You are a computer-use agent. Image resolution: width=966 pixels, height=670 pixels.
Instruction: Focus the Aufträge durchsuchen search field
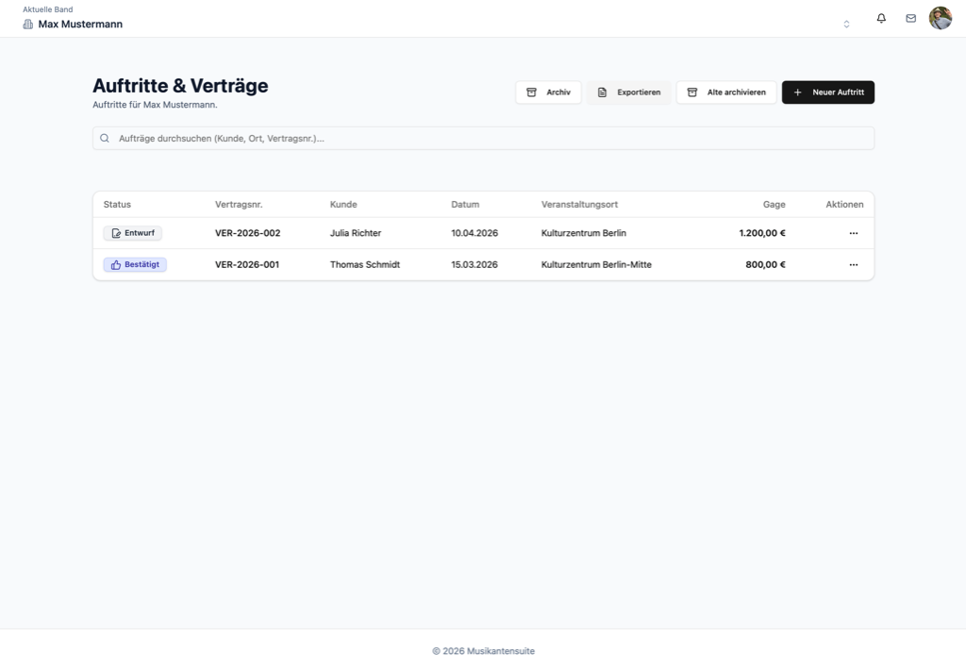coord(483,138)
